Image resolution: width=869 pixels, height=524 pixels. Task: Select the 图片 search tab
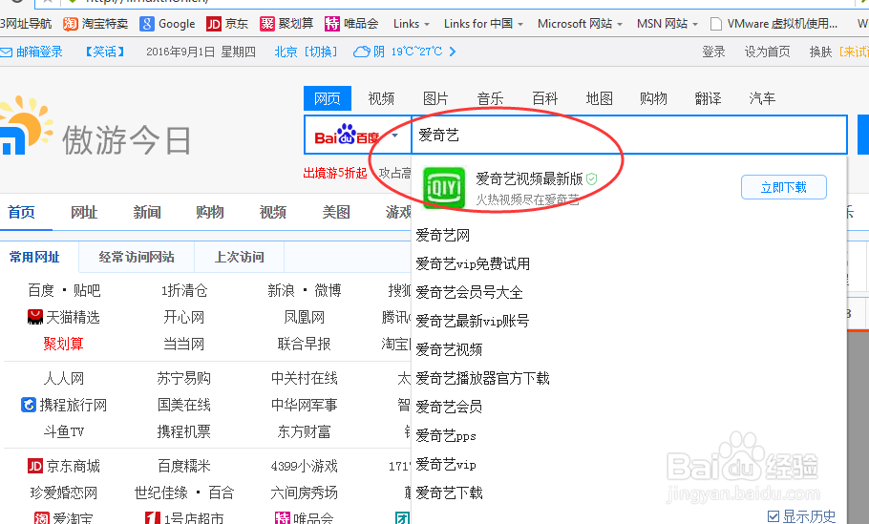(x=435, y=98)
